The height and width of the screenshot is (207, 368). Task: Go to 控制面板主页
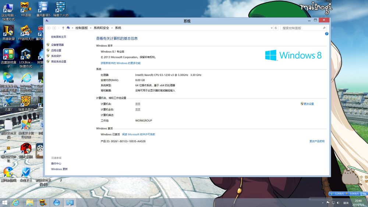[59, 37]
